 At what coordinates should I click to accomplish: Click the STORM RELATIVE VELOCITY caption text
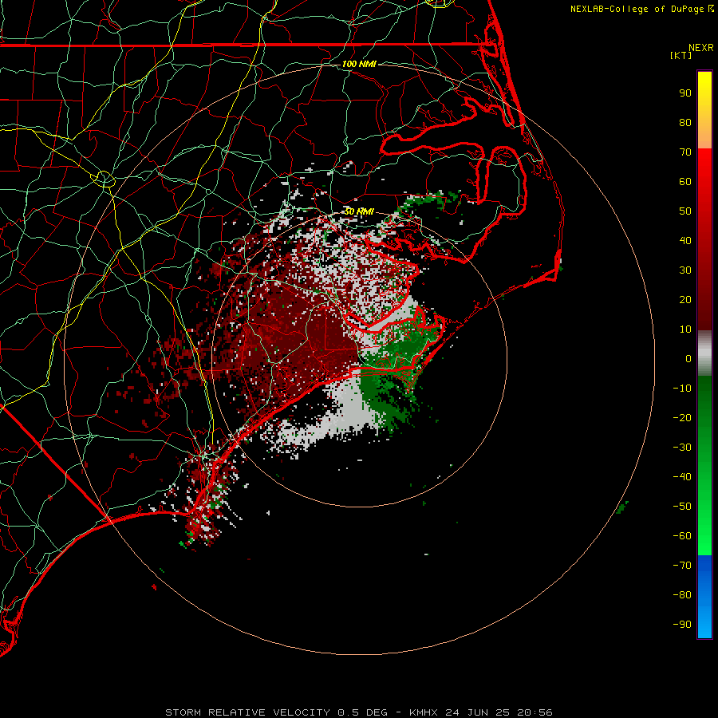(x=247, y=712)
